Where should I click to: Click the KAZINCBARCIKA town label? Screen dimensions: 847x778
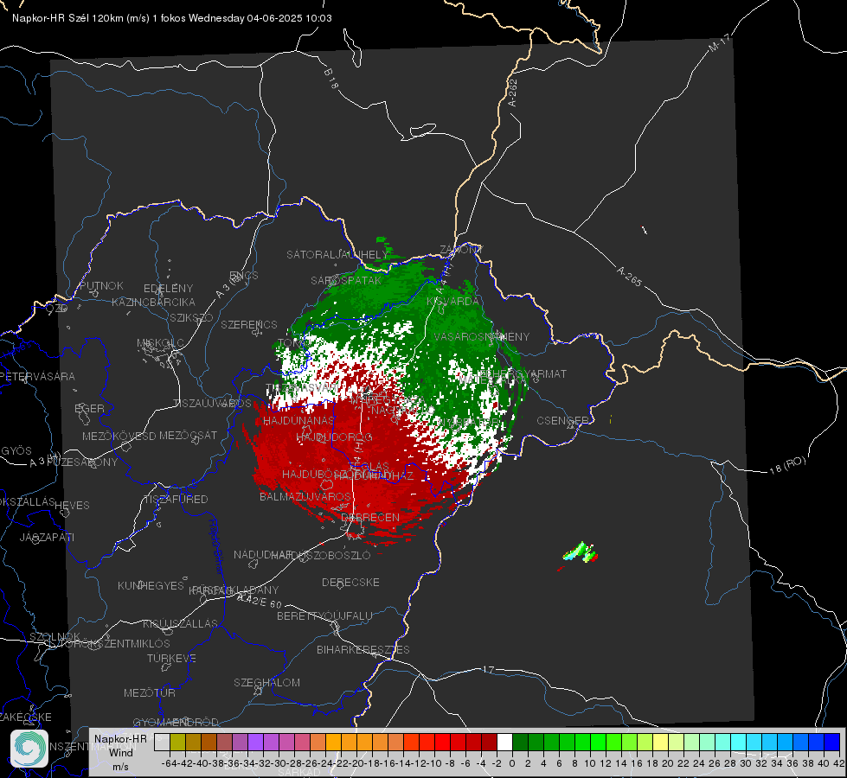(x=153, y=302)
